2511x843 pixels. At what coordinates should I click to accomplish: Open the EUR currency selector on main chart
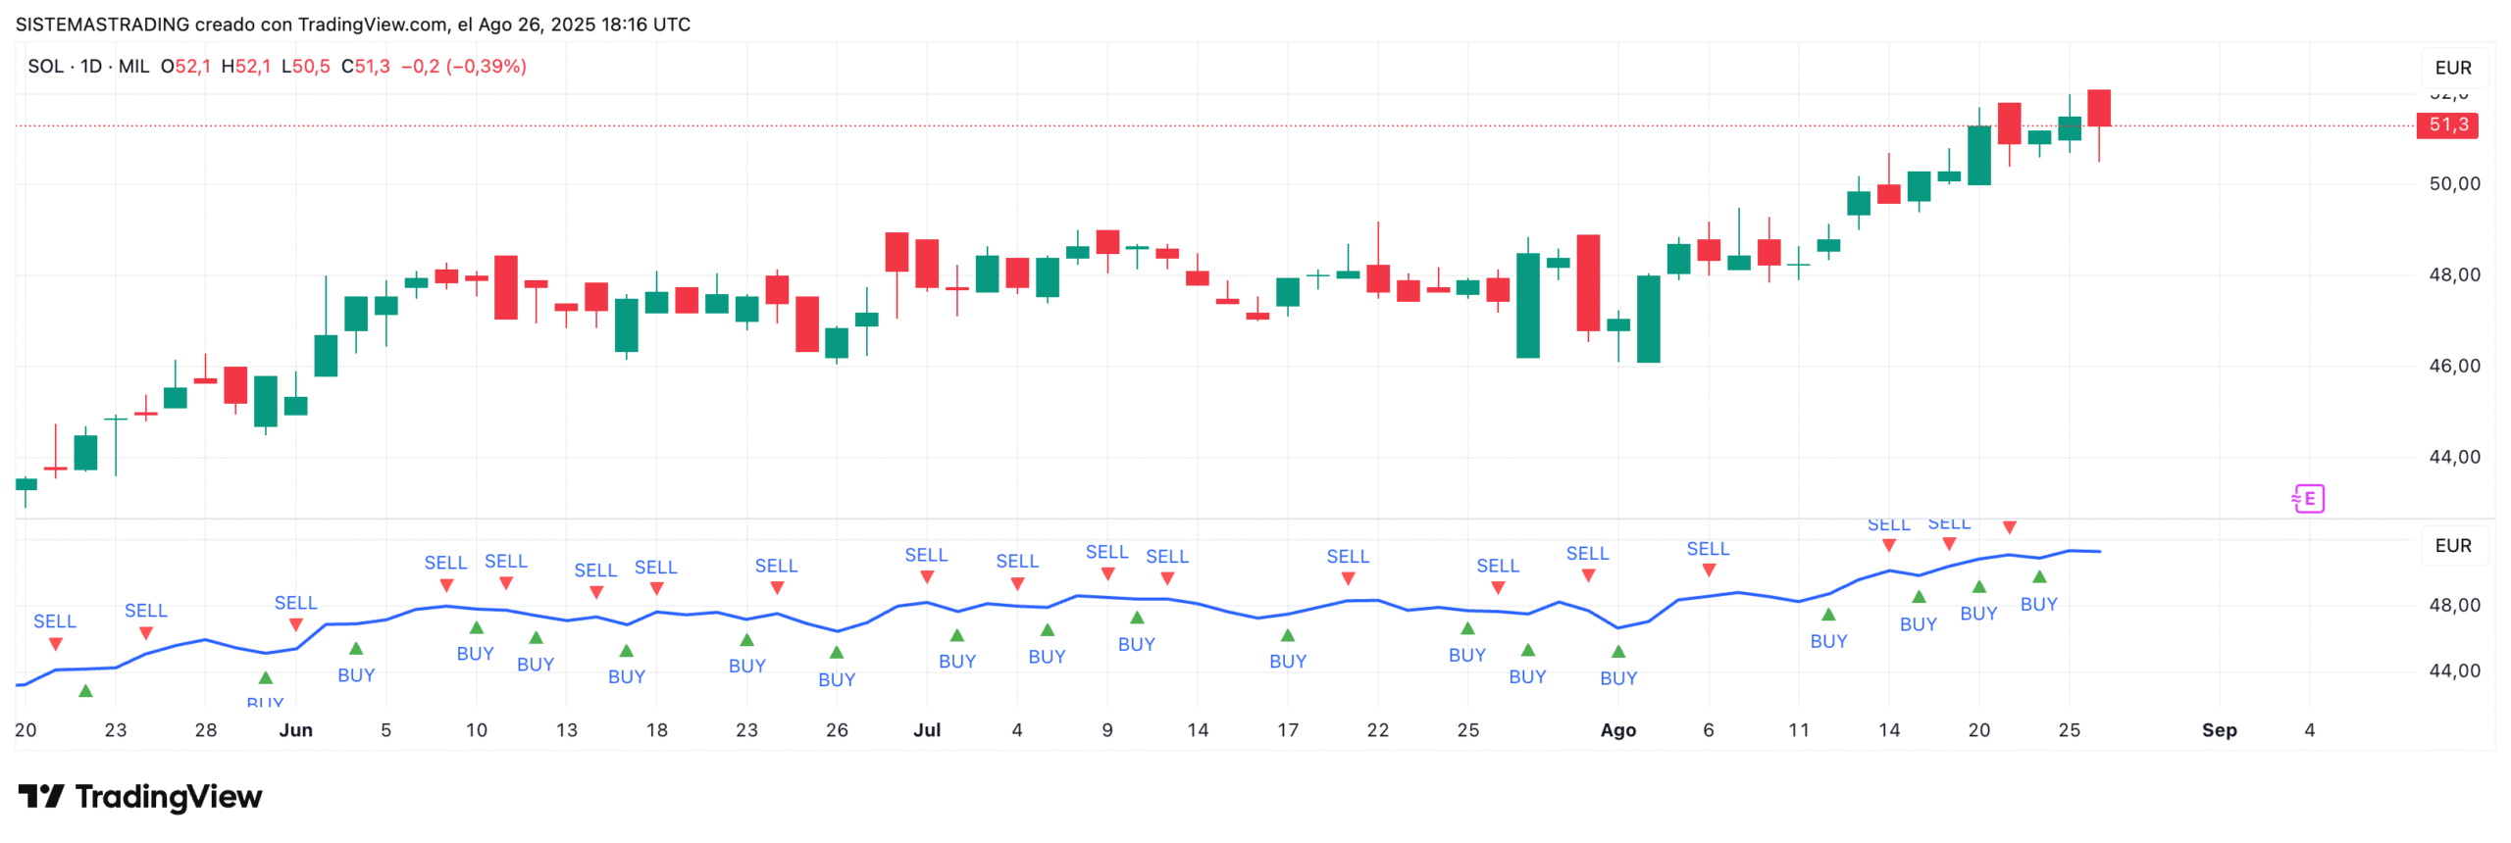tap(2452, 68)
